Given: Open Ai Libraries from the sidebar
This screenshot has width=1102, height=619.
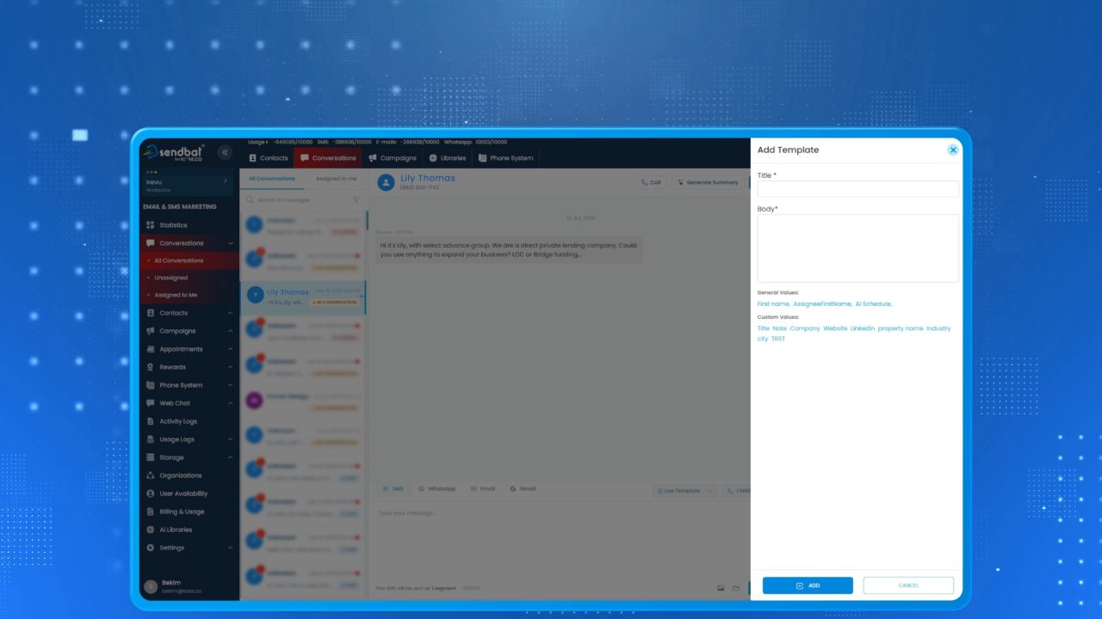Looking at the screenshot, I should pyautogui.click(x=176, y=530).
